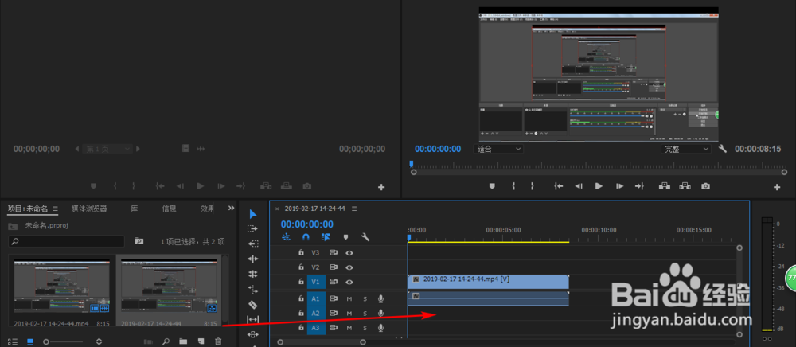
Task: Show hidden panel tabs with double chevron
Action: 231,208
